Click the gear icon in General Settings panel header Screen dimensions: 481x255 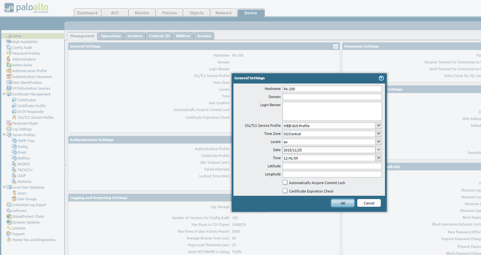[x=335, y=47]
